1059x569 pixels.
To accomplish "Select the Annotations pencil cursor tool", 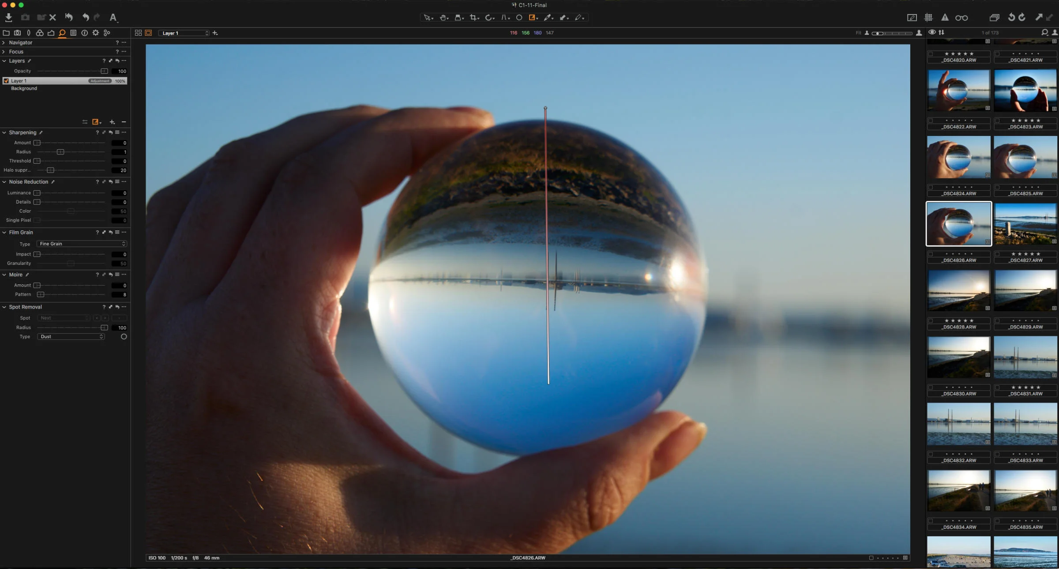I will 579,18.
